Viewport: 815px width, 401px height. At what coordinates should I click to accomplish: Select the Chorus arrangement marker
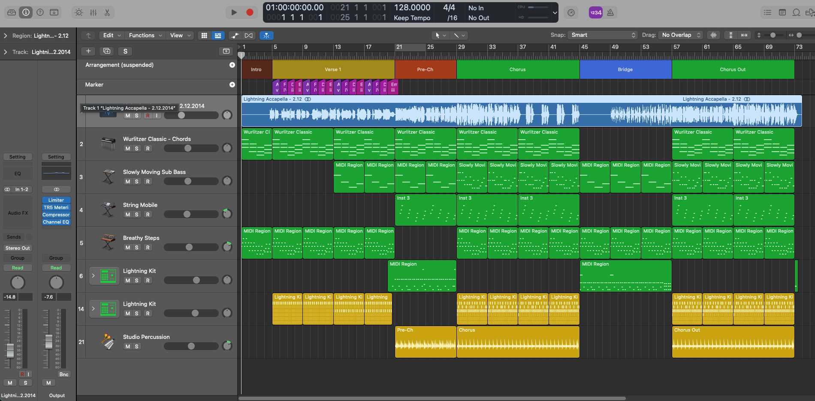click(x=518, y=69)
